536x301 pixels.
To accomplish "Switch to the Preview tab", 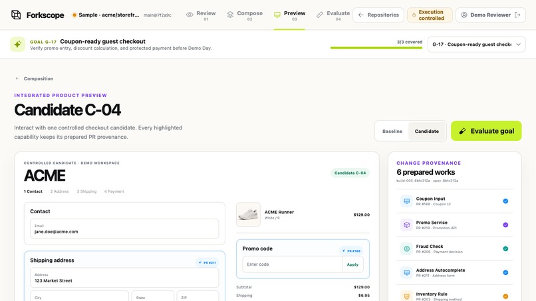I will click(x=289, y=15).
